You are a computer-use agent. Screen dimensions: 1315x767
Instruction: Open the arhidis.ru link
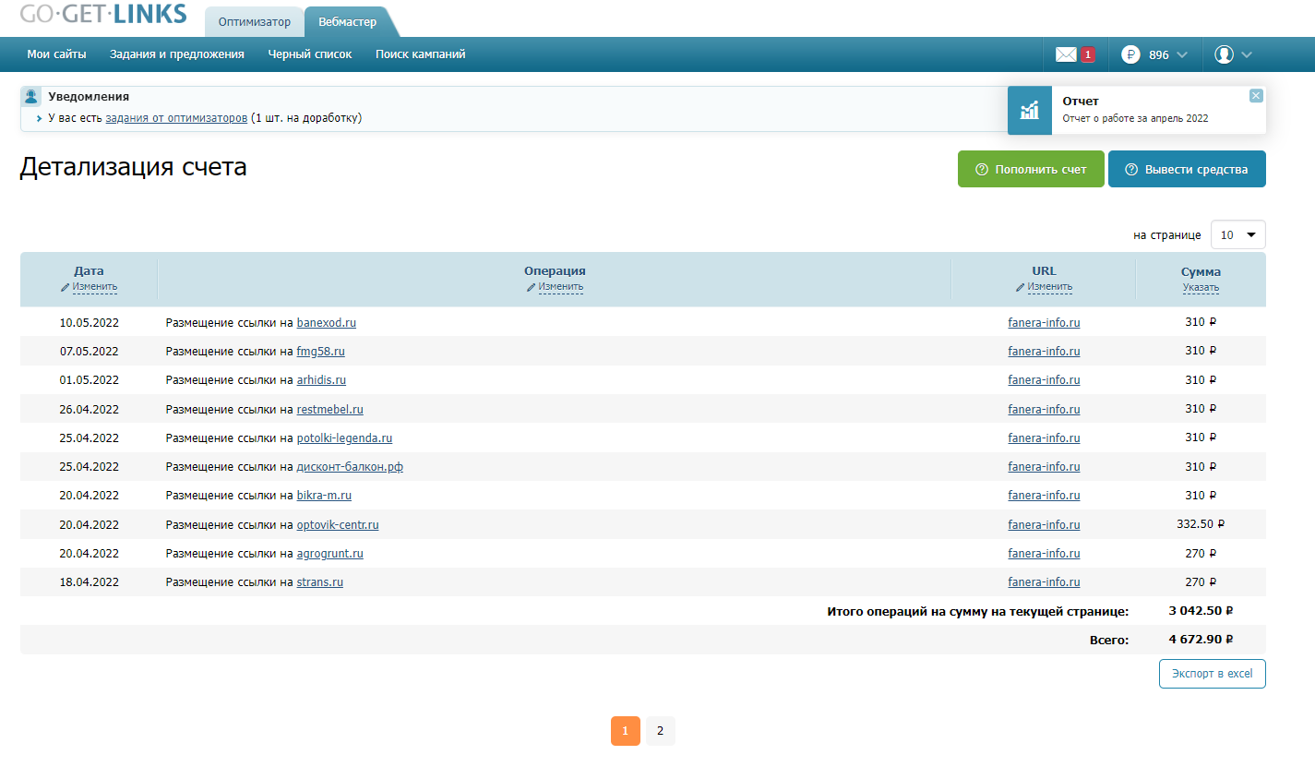[321, 380]
